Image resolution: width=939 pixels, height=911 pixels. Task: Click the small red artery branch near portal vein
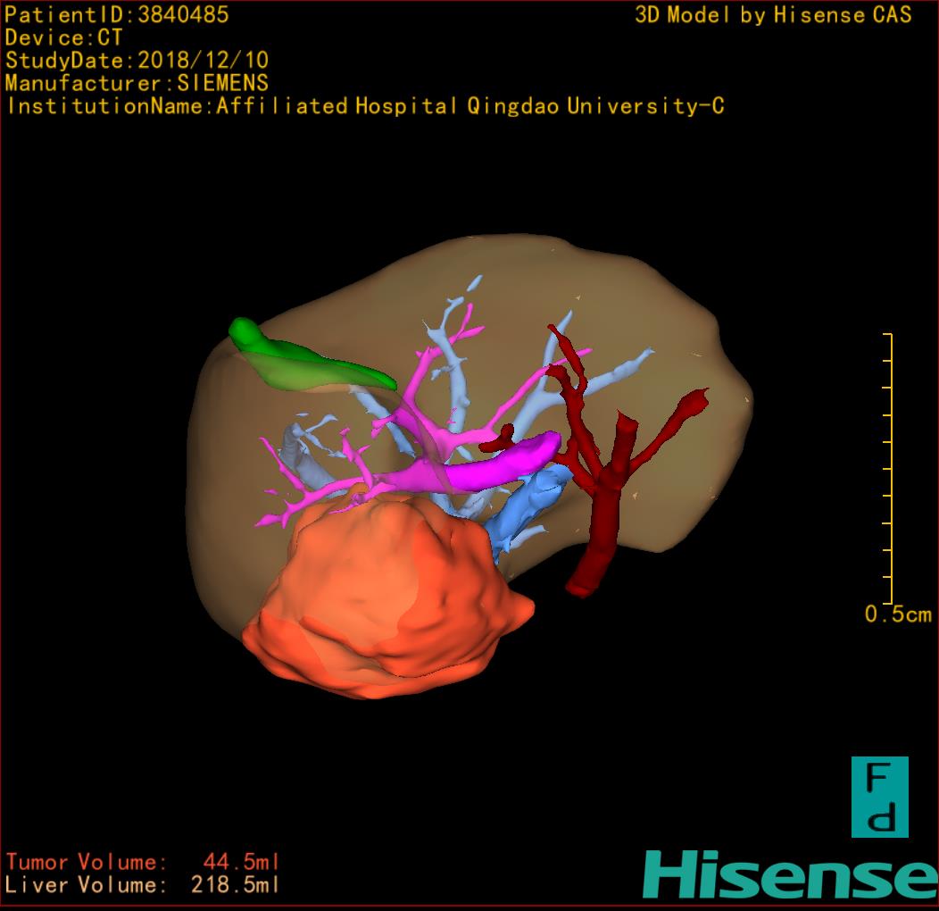pyautogui.click(x=500, y=438)
